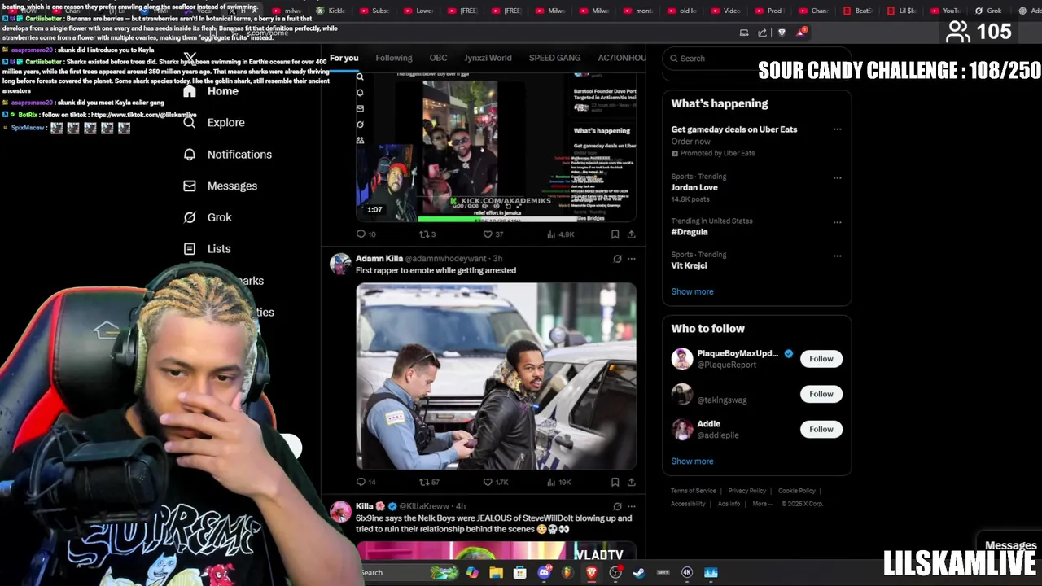The height and width of the screenshot is (586, 1042).
Task: Open options for Uber Eats promoted trend
Action: [837, 129]
